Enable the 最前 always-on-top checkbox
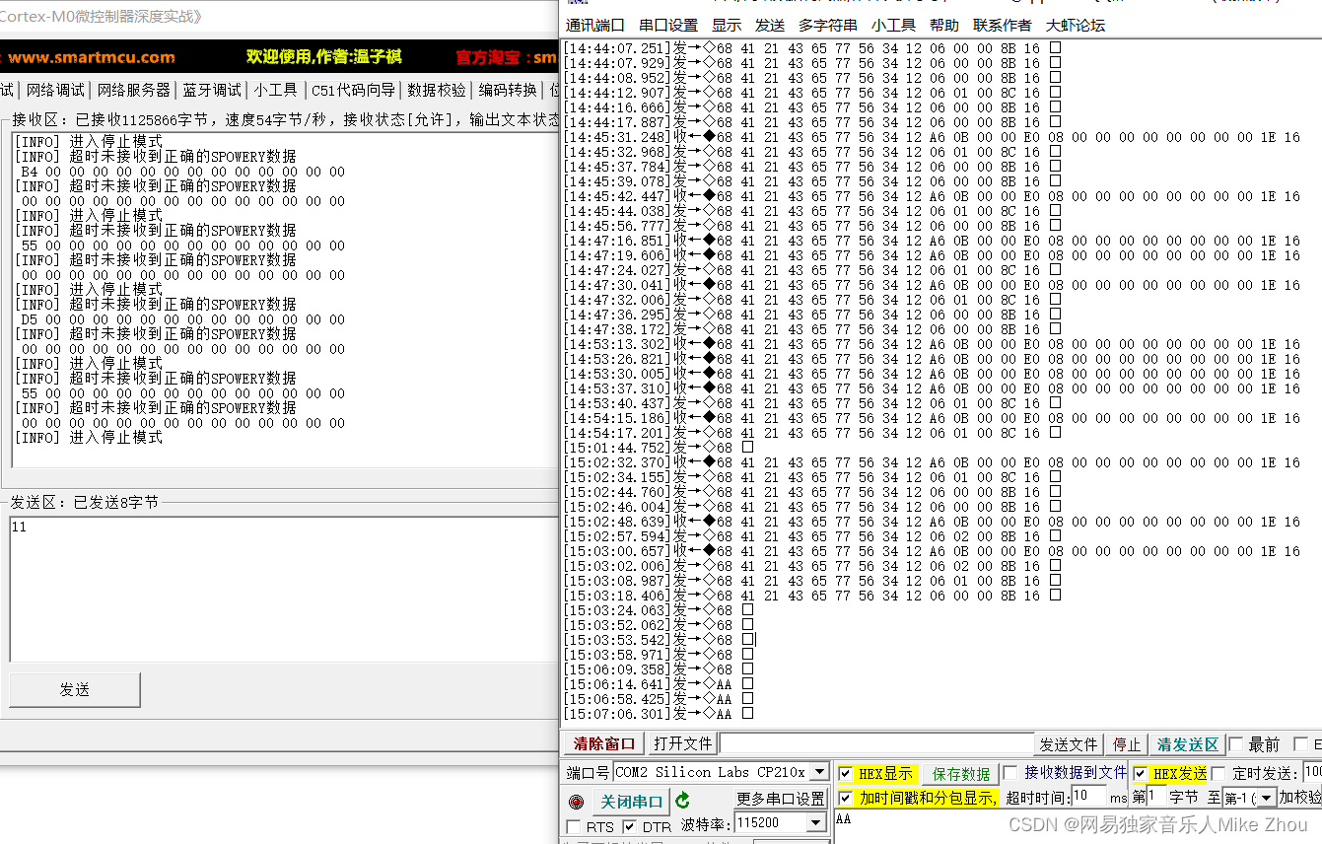 click(1236, 744)
